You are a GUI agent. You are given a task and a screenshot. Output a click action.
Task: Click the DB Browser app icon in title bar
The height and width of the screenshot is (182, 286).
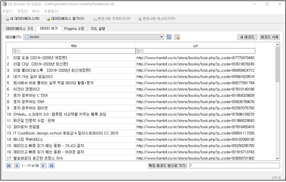point(5,4)
